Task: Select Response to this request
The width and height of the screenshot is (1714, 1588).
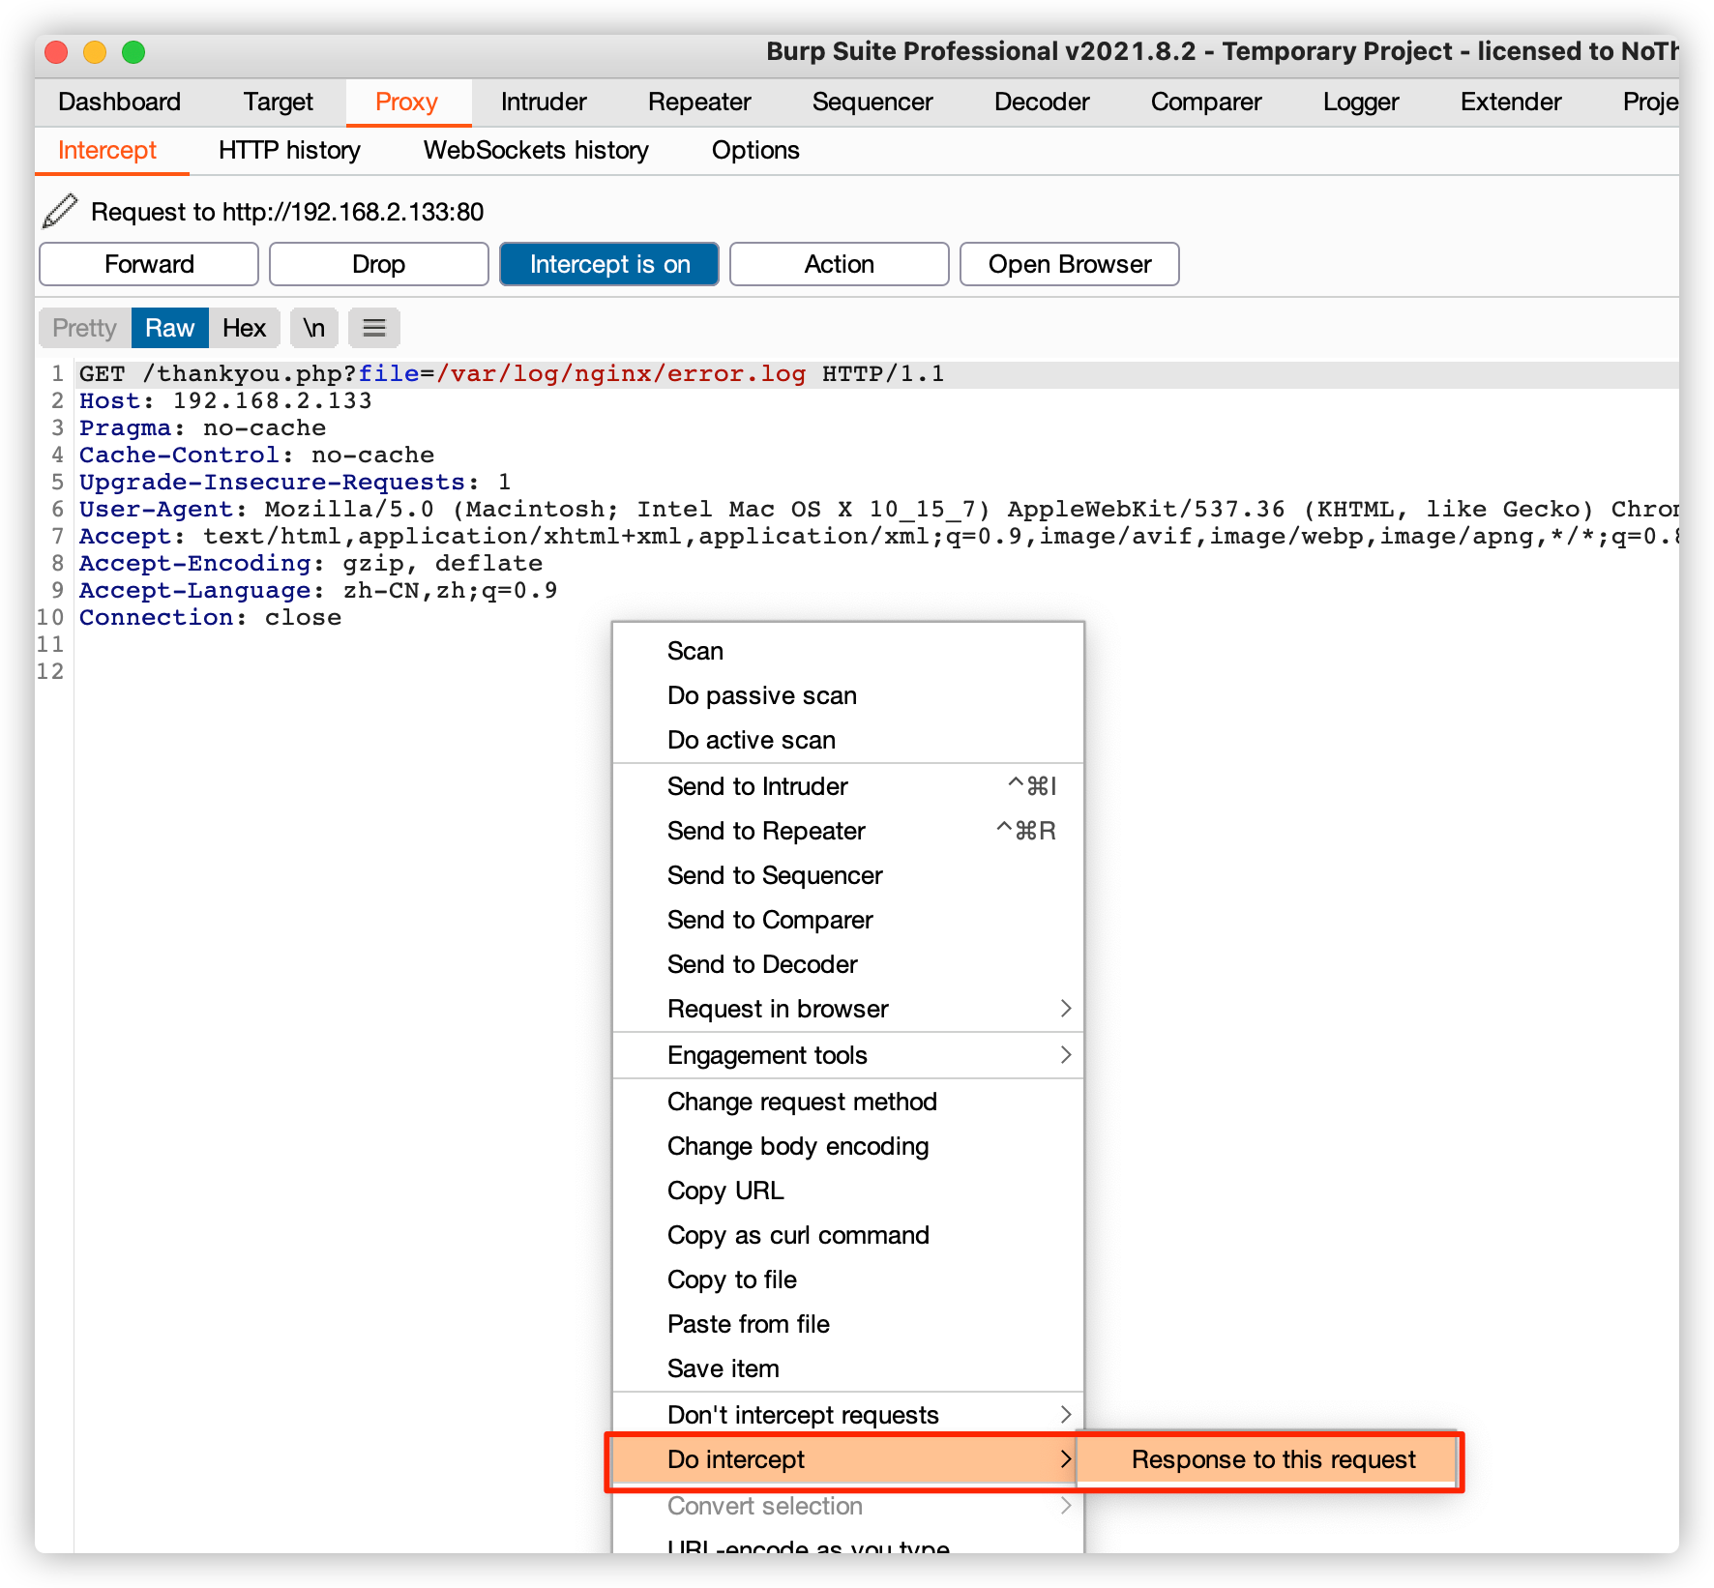Action: pos(1267,1459)
